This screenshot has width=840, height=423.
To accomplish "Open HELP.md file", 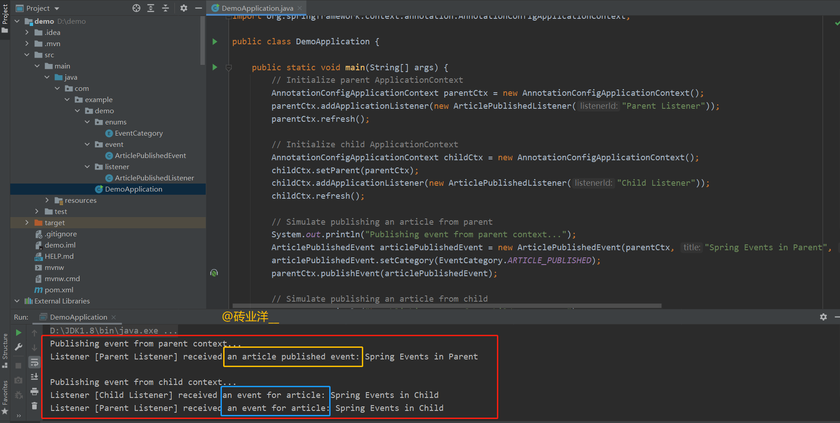I will pos(59,256).
